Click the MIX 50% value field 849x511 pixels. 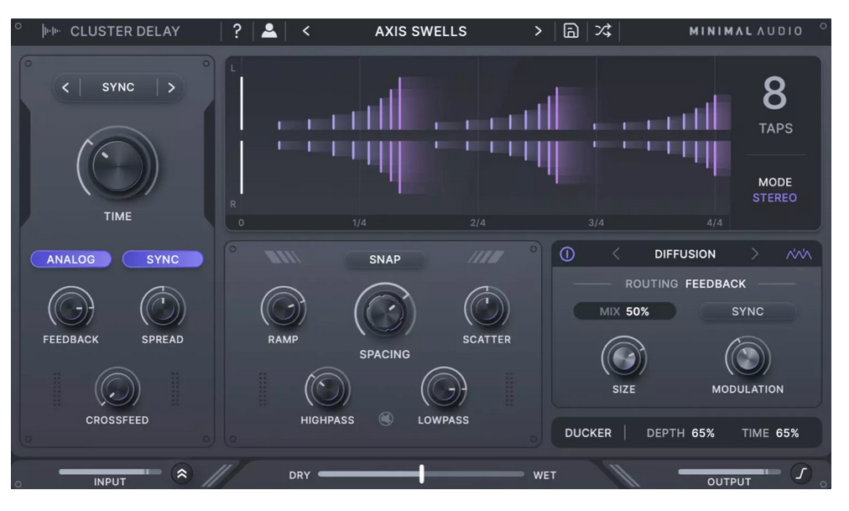624,311
